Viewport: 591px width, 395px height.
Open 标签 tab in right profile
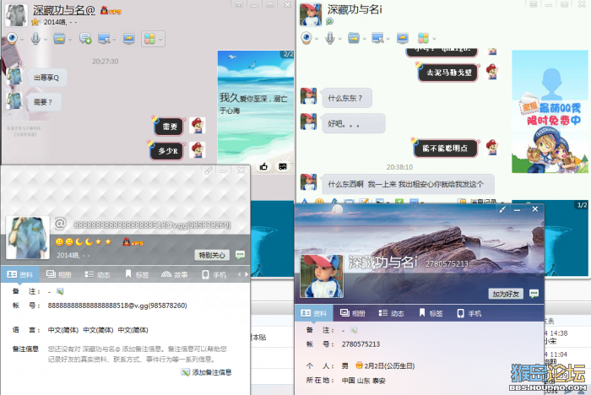[431, 313]
